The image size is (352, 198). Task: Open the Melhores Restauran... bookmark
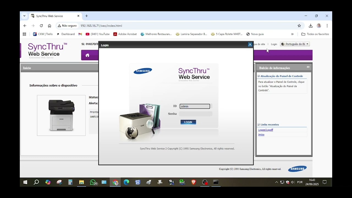click(x=156, y=34)
